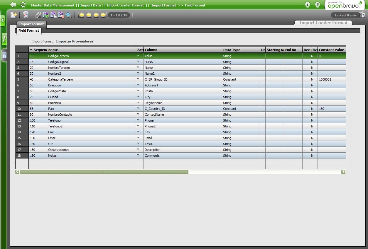
Task: Delete the record with the trash icon
Action: 26,15
